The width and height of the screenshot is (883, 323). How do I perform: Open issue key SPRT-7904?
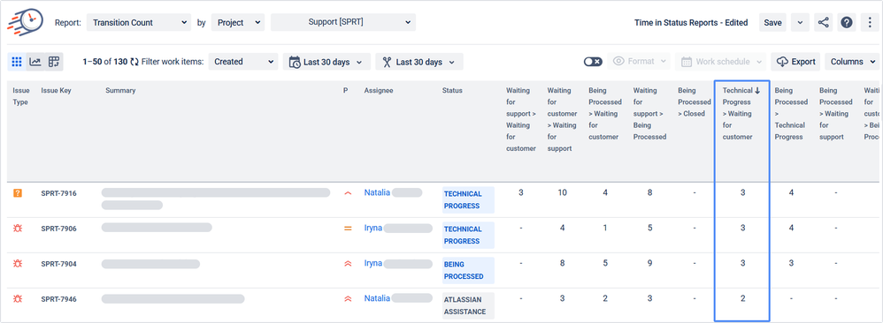tap(58, 264)
